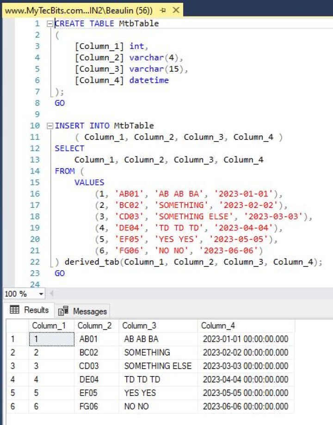Click the AB01 cell
Viewport: 333px width, 425px height.
97,339
